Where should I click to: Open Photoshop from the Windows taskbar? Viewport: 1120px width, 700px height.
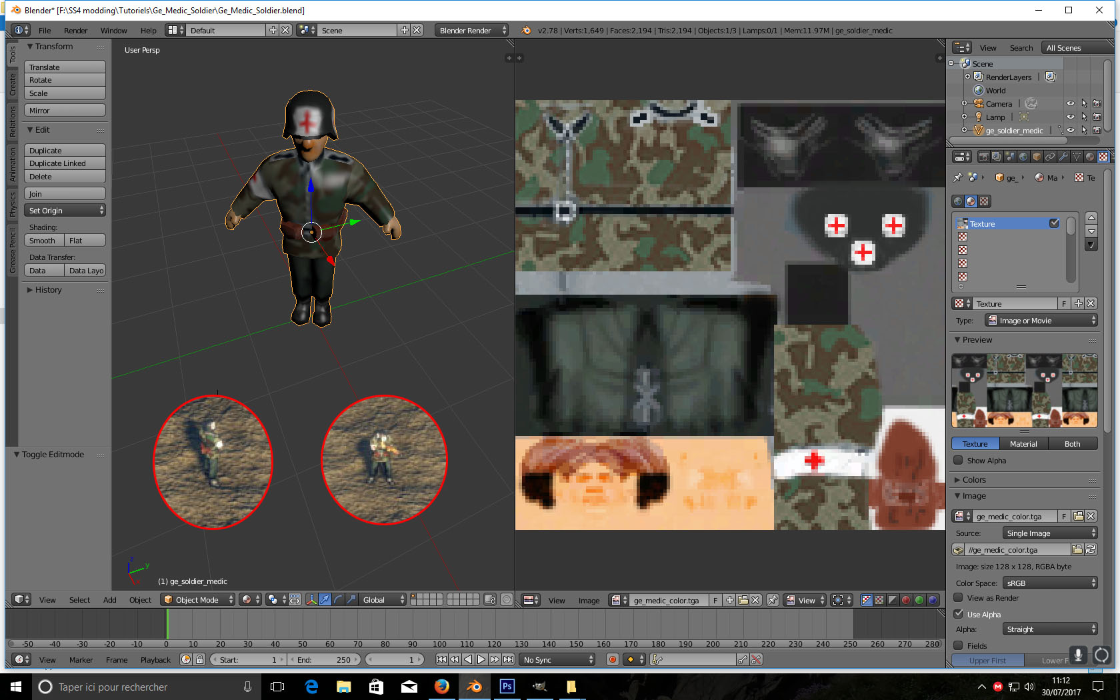click(507, 687)
